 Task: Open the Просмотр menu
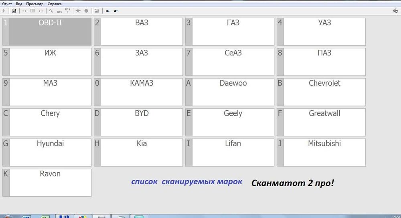click(35, 4)
